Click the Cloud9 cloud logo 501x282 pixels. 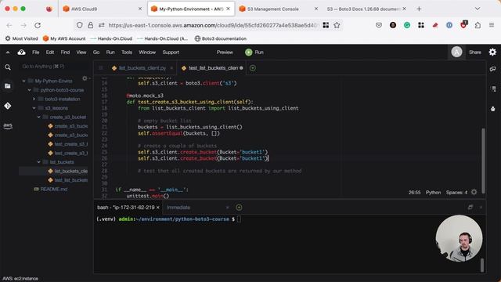21,52
